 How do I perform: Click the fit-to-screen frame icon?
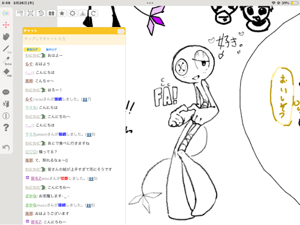pos(30,13)
